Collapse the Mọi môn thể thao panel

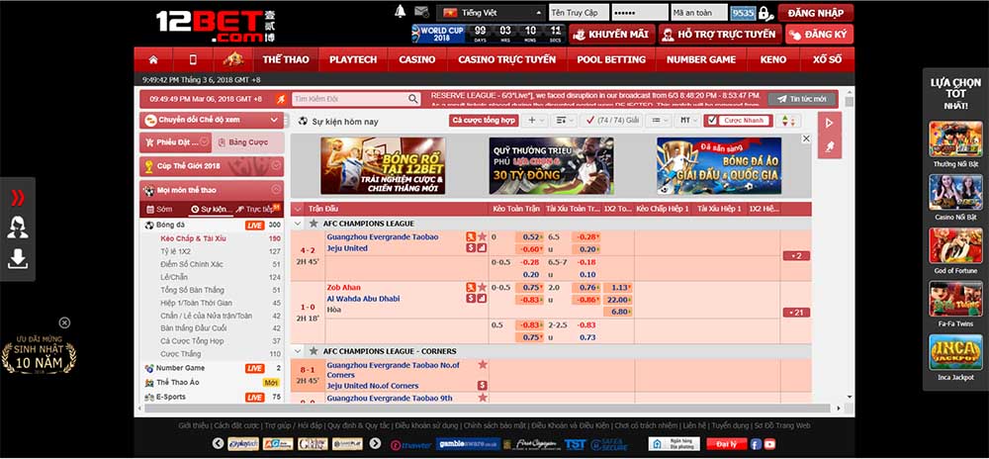276,190
